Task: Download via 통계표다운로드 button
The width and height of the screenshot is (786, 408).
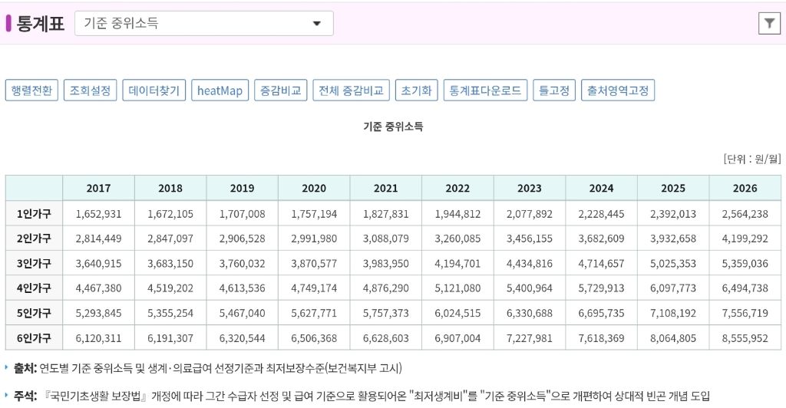Action: tap(485, 90)
